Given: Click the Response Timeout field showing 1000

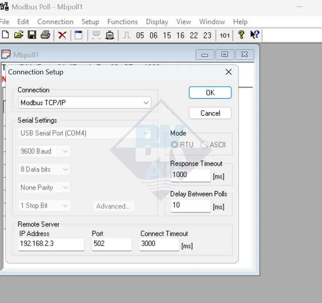Looking at the screenshot, I should coord(191,175).
